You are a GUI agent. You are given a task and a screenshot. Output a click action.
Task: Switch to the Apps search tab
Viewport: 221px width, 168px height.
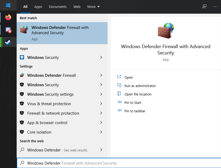[x=38, y=7]
